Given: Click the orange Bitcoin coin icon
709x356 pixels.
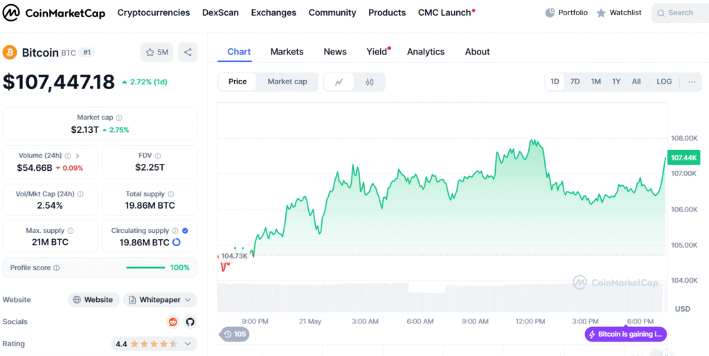Looking at the screenshot, I should click(10, 53).
